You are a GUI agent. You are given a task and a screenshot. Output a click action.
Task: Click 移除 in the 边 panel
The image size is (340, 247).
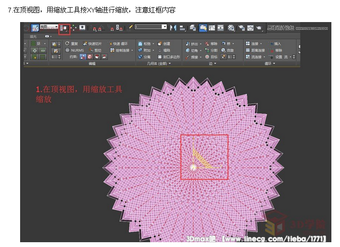tap(211, 44)
